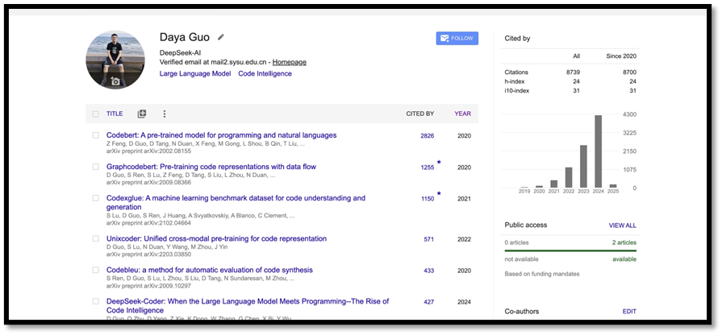Sort articles by YEAR column
The height and width of the screenshot is (335, 722).
click(x=462, y=114)
